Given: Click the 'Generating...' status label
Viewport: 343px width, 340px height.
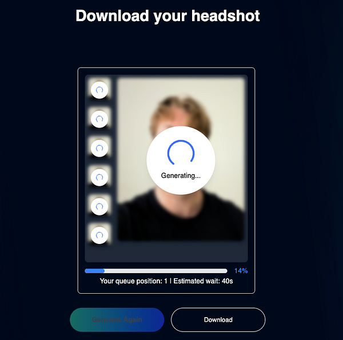Looking at the screenshot, I should [181, 175].
